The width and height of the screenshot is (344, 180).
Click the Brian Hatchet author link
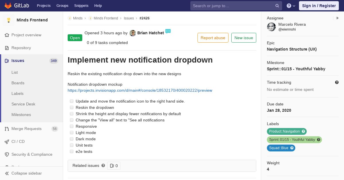coord(150,33)
